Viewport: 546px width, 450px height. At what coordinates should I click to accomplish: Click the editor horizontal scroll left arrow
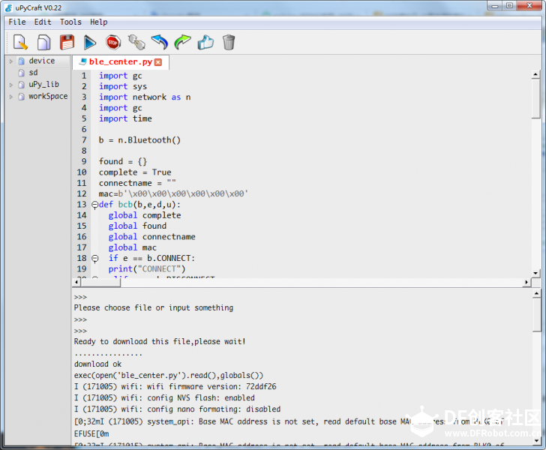[x=76, y=282]
